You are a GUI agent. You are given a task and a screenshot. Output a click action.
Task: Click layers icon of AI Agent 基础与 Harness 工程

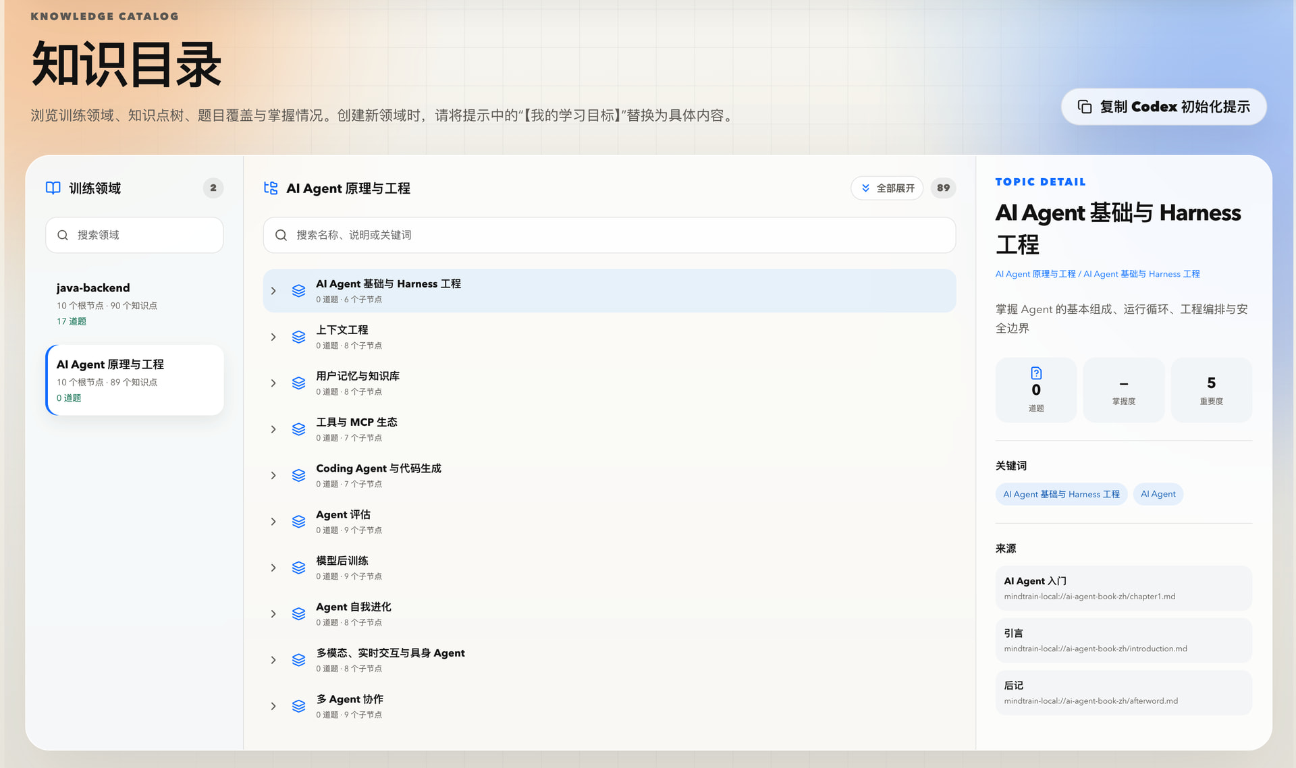[x=298, y=291]
